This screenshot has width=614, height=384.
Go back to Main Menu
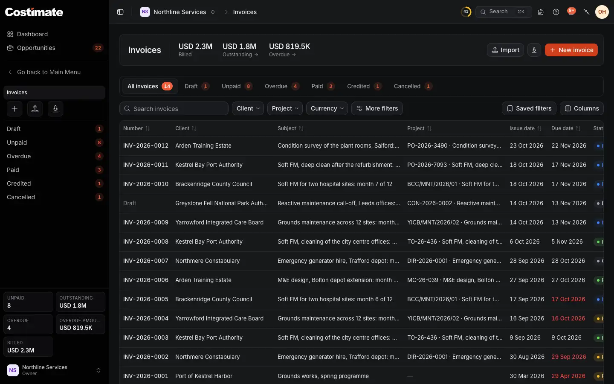(54, 72)
